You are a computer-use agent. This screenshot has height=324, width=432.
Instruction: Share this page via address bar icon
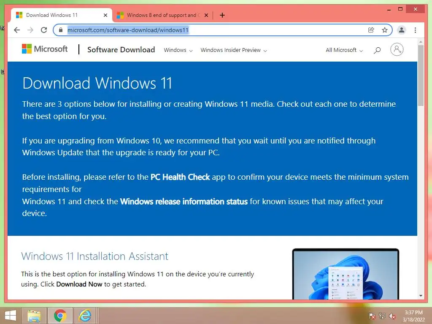pos(371,30)
